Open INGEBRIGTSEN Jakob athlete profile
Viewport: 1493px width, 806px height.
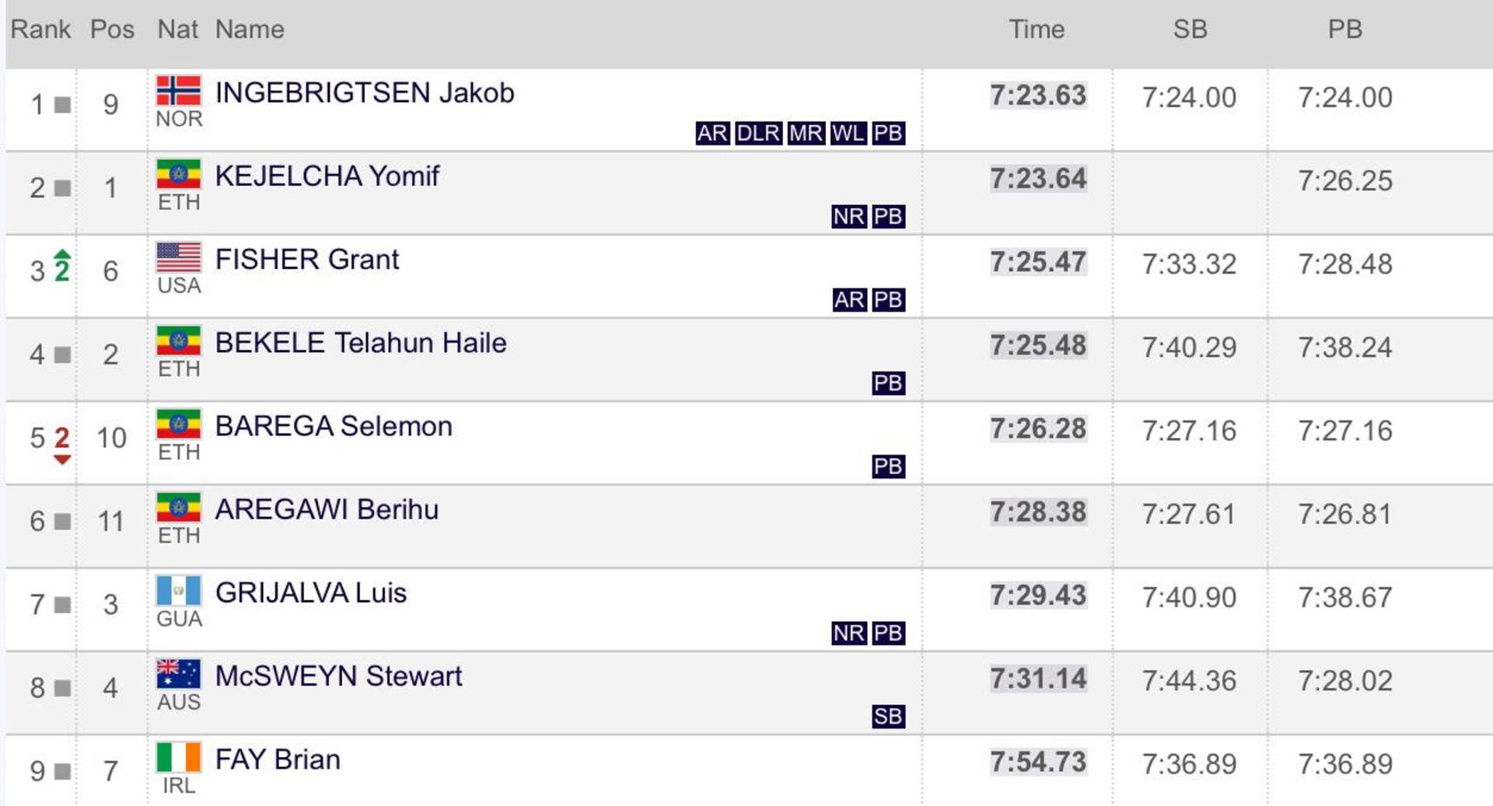(x=365, y=92)
